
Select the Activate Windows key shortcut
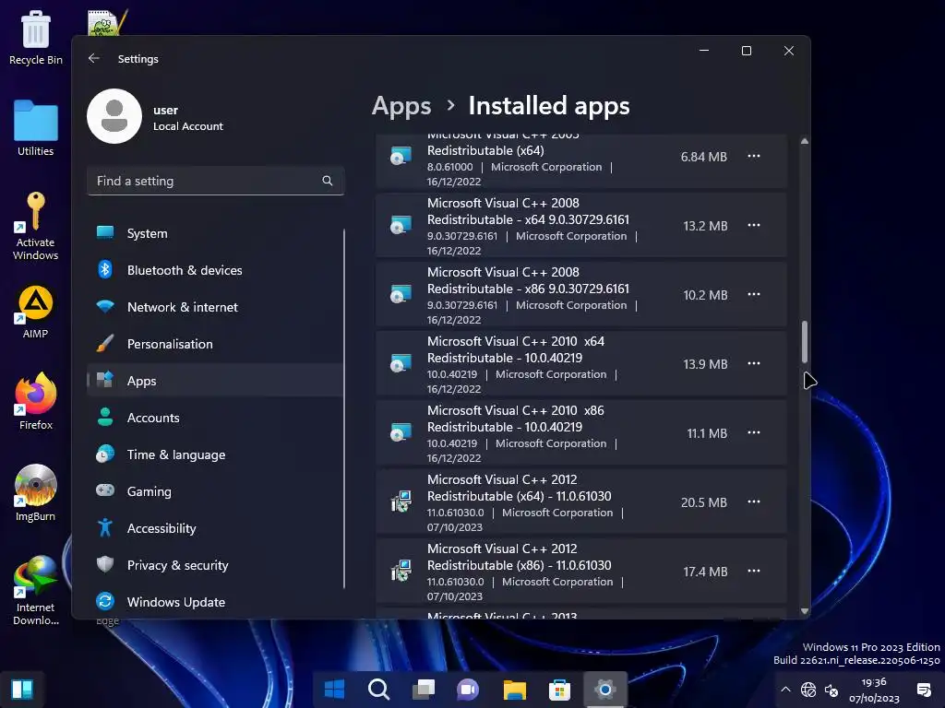(x=36, y=227)
